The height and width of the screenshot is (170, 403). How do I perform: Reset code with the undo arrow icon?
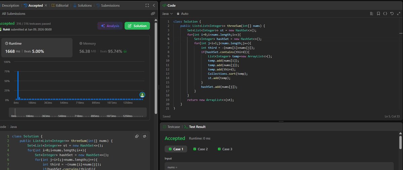click(392, 14)
